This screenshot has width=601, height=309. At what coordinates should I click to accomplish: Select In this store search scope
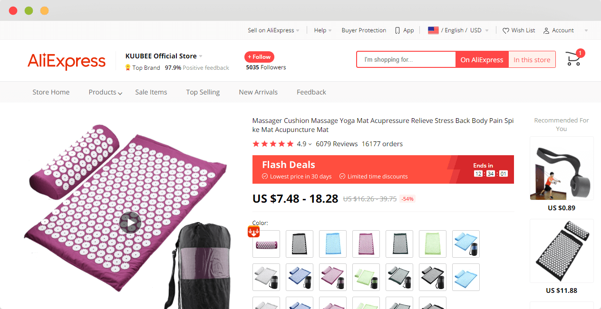click(532, 60)
